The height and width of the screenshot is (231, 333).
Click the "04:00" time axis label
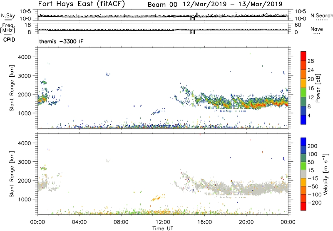coord(79,222)
